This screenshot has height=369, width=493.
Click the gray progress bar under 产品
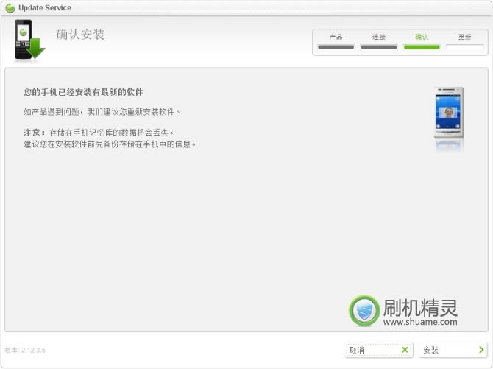(336, 47)
